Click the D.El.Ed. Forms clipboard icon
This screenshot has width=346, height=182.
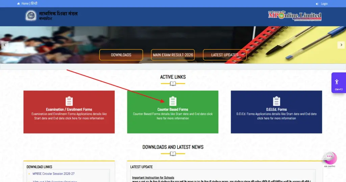pos(276,101)
